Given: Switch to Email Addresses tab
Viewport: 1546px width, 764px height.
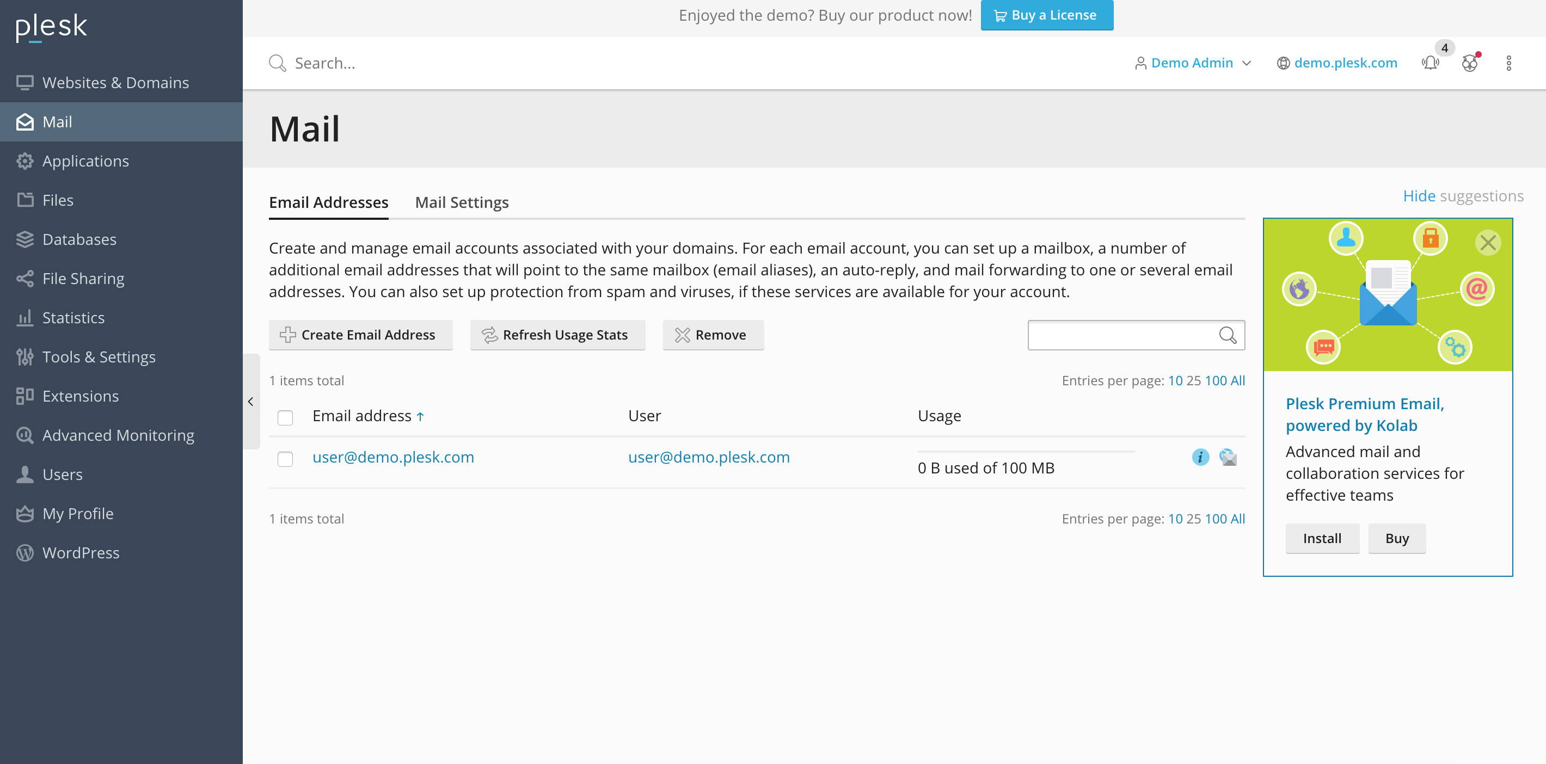Looking at the screenshot, I should point(328,203).
